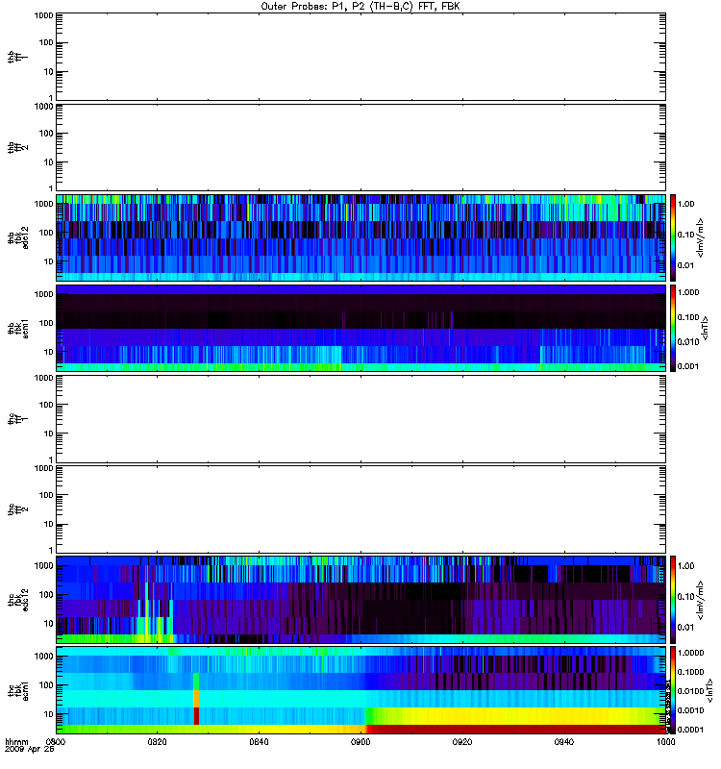
Task: Click the 1000 y-axis tick of thc fff 2 panel
Action: 43,468
